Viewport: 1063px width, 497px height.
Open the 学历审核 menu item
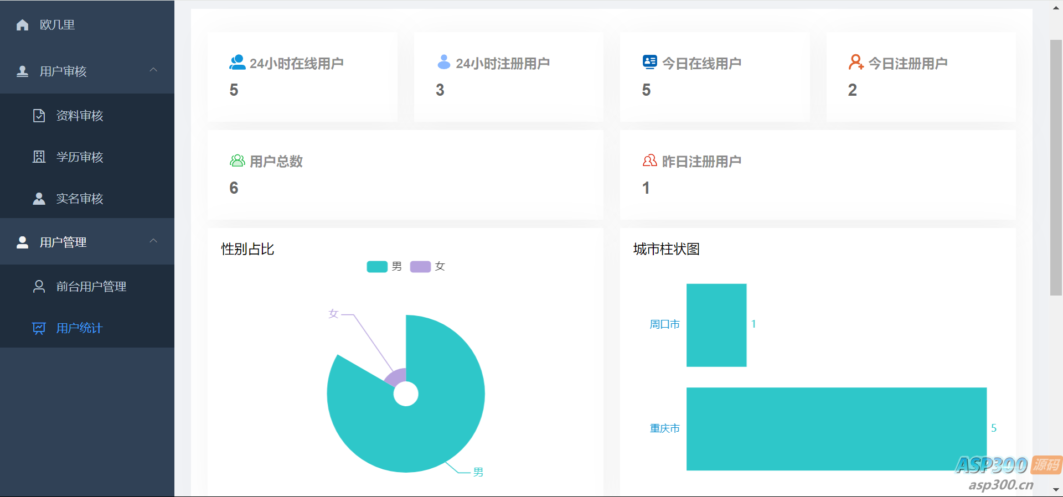pos(80,157)
